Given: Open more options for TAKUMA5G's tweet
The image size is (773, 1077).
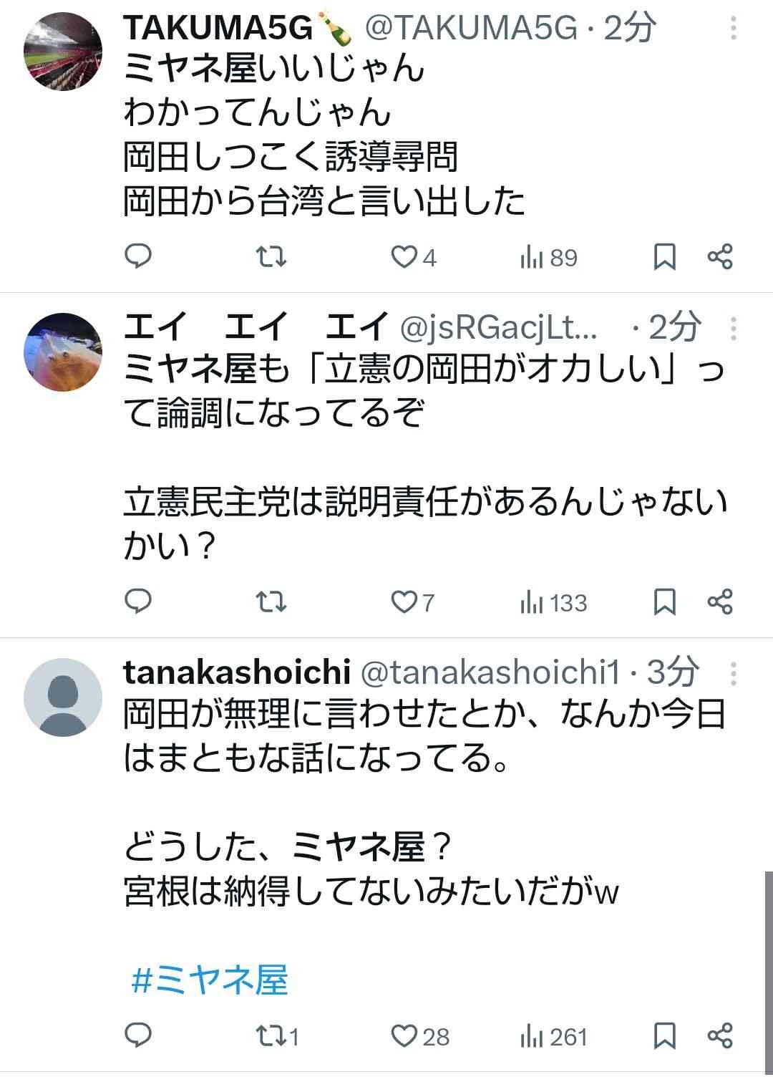Looking at the screenshot, I should coord(733,28).
